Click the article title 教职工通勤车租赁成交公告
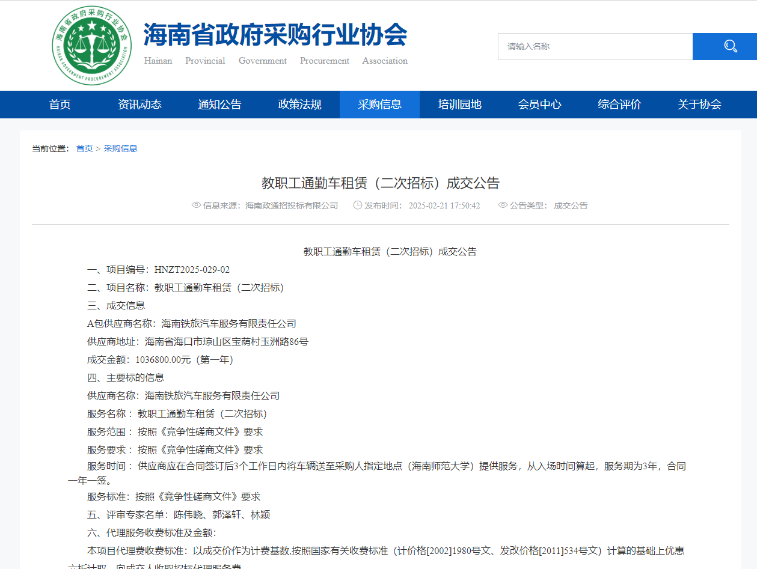This screenshot has height=569, width=757. point(380,183)
